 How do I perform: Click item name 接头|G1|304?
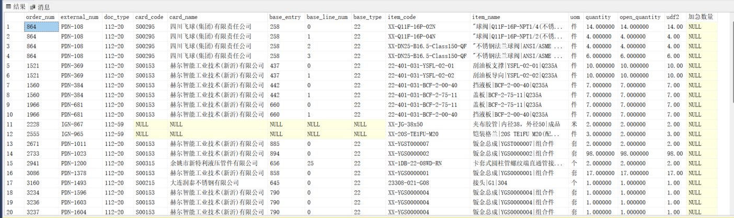pos(490,182)
